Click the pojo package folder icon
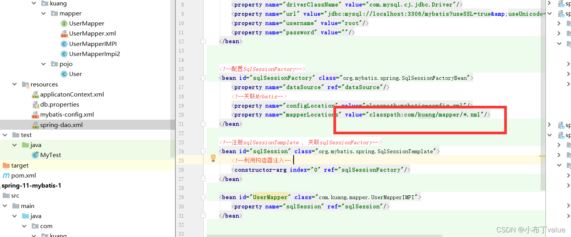571x237 pixels. (54, 64)
